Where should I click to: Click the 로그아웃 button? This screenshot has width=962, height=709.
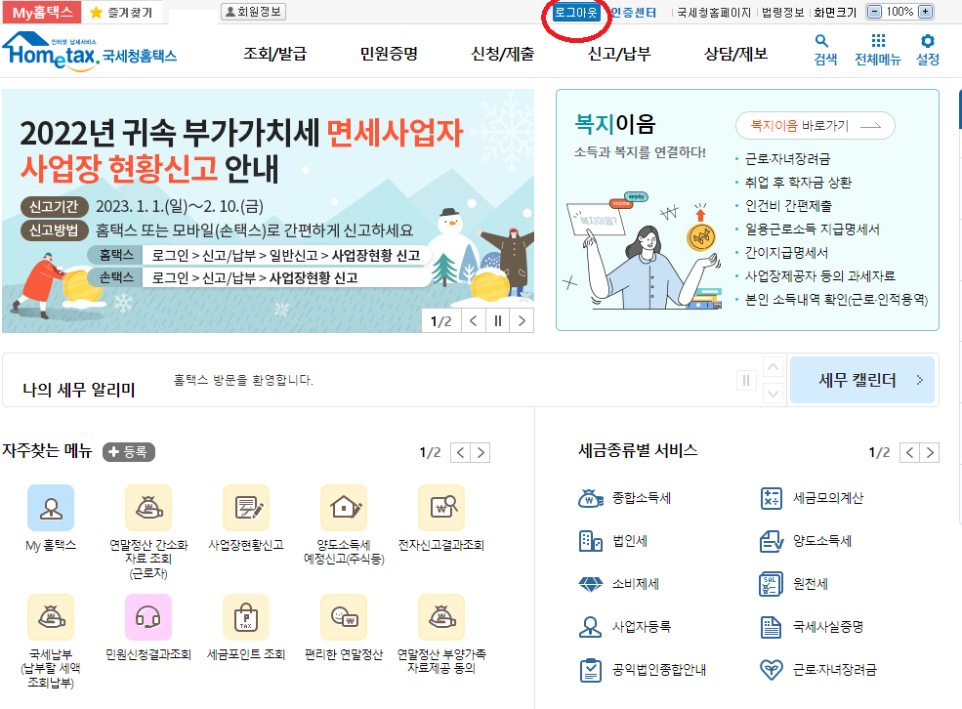575,13
